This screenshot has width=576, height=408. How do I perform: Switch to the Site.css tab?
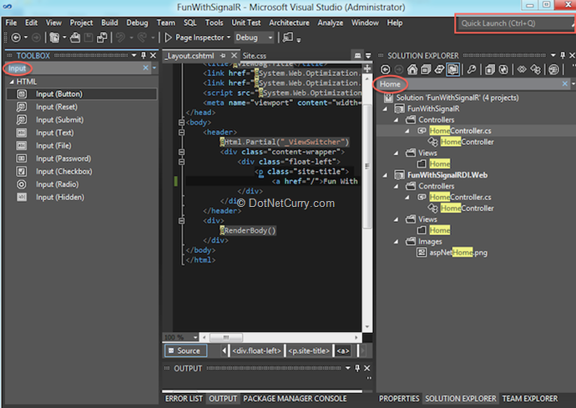[255, 56]
